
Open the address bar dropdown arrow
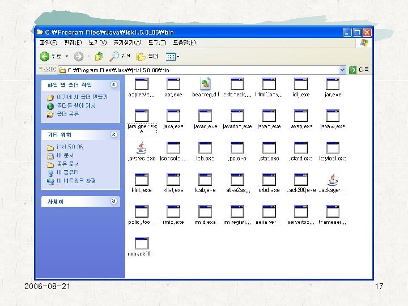(342, 70)
